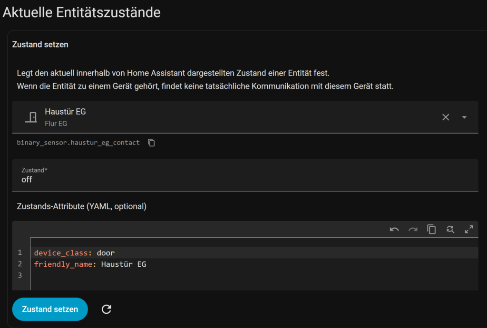Place cursor on the device_class line
Viewport: 487px width, 328px height.
(190, 252)
